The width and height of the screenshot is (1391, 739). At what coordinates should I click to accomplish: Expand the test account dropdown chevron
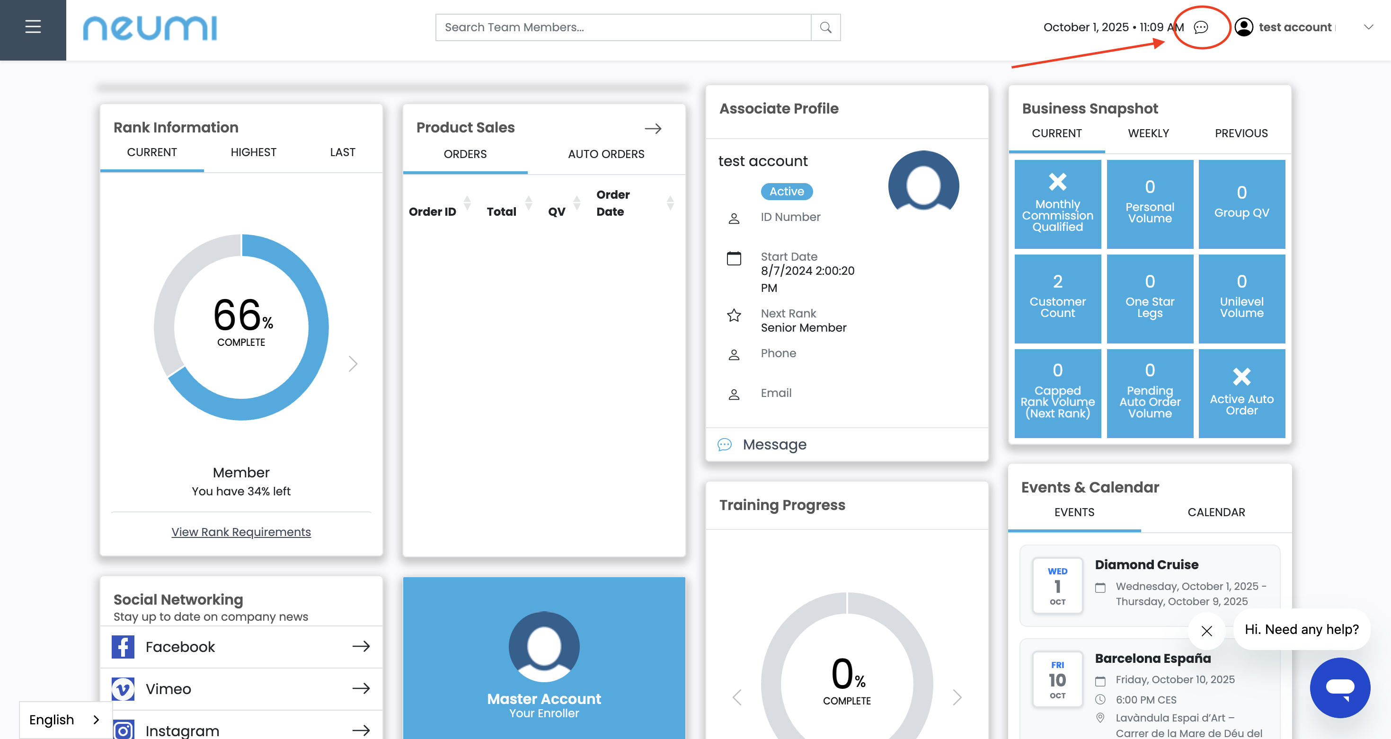[x=1368, y=27]
